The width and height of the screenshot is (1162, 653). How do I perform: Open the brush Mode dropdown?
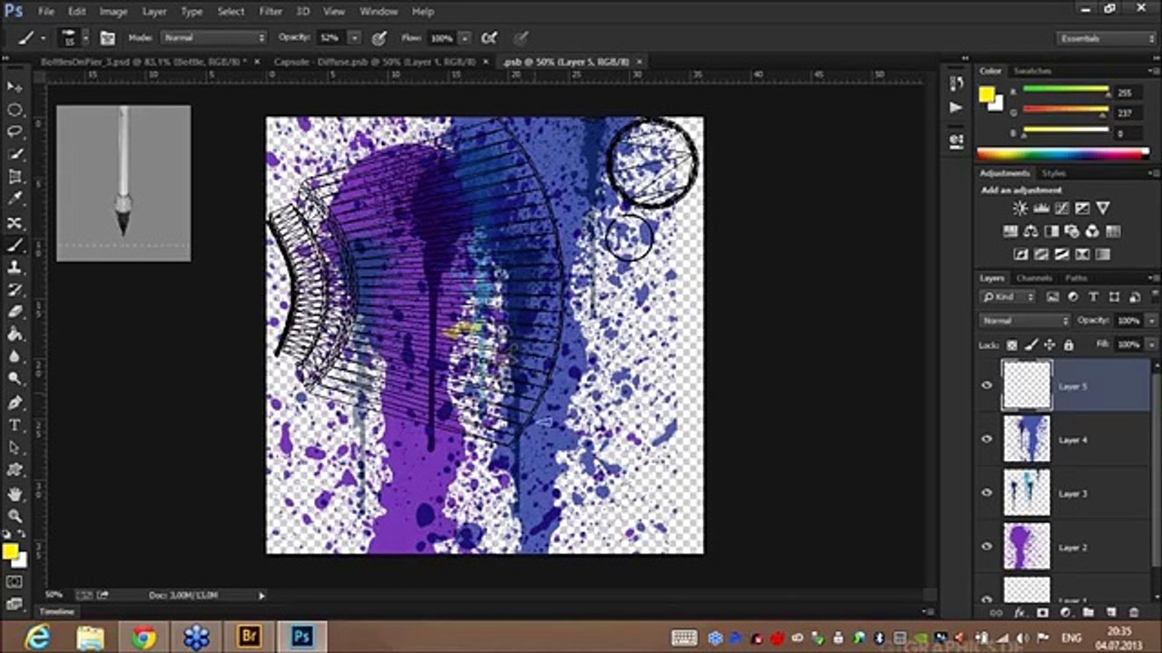pos(214,38)
